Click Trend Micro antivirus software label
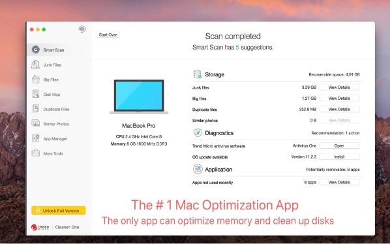The height and width of the screenshot is (244, 390). tap(218, 146)
